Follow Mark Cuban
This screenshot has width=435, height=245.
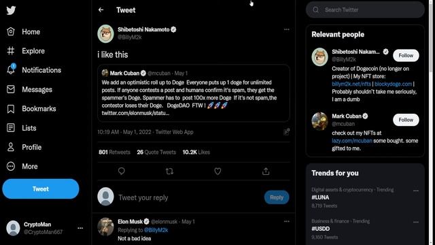406,120
